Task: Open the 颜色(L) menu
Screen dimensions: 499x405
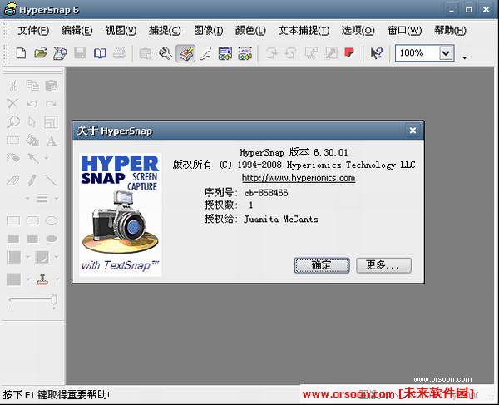Action: tap(250, 31)
